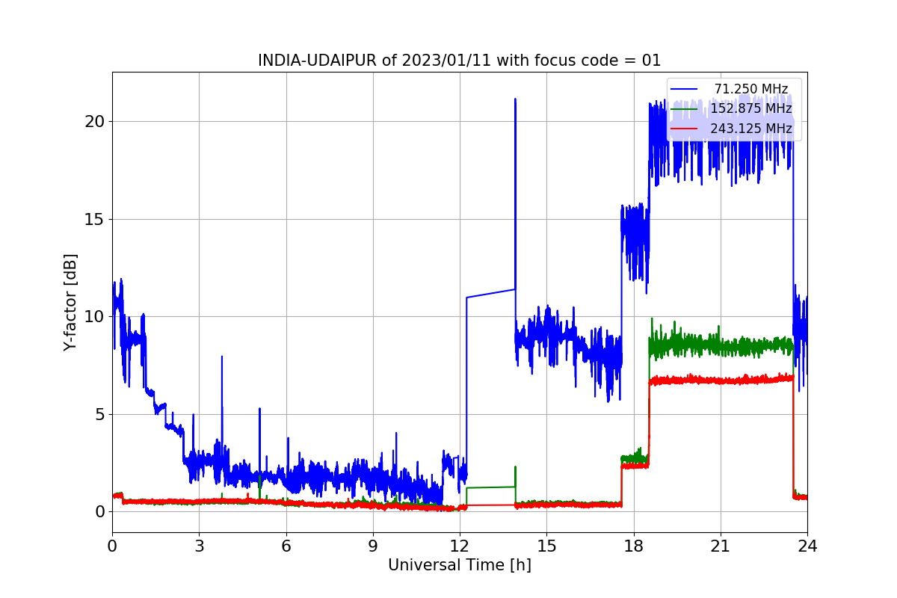Click x-axis tick label '3'
The height and width of the screenshot is (598, 897).
click(199, 546)
